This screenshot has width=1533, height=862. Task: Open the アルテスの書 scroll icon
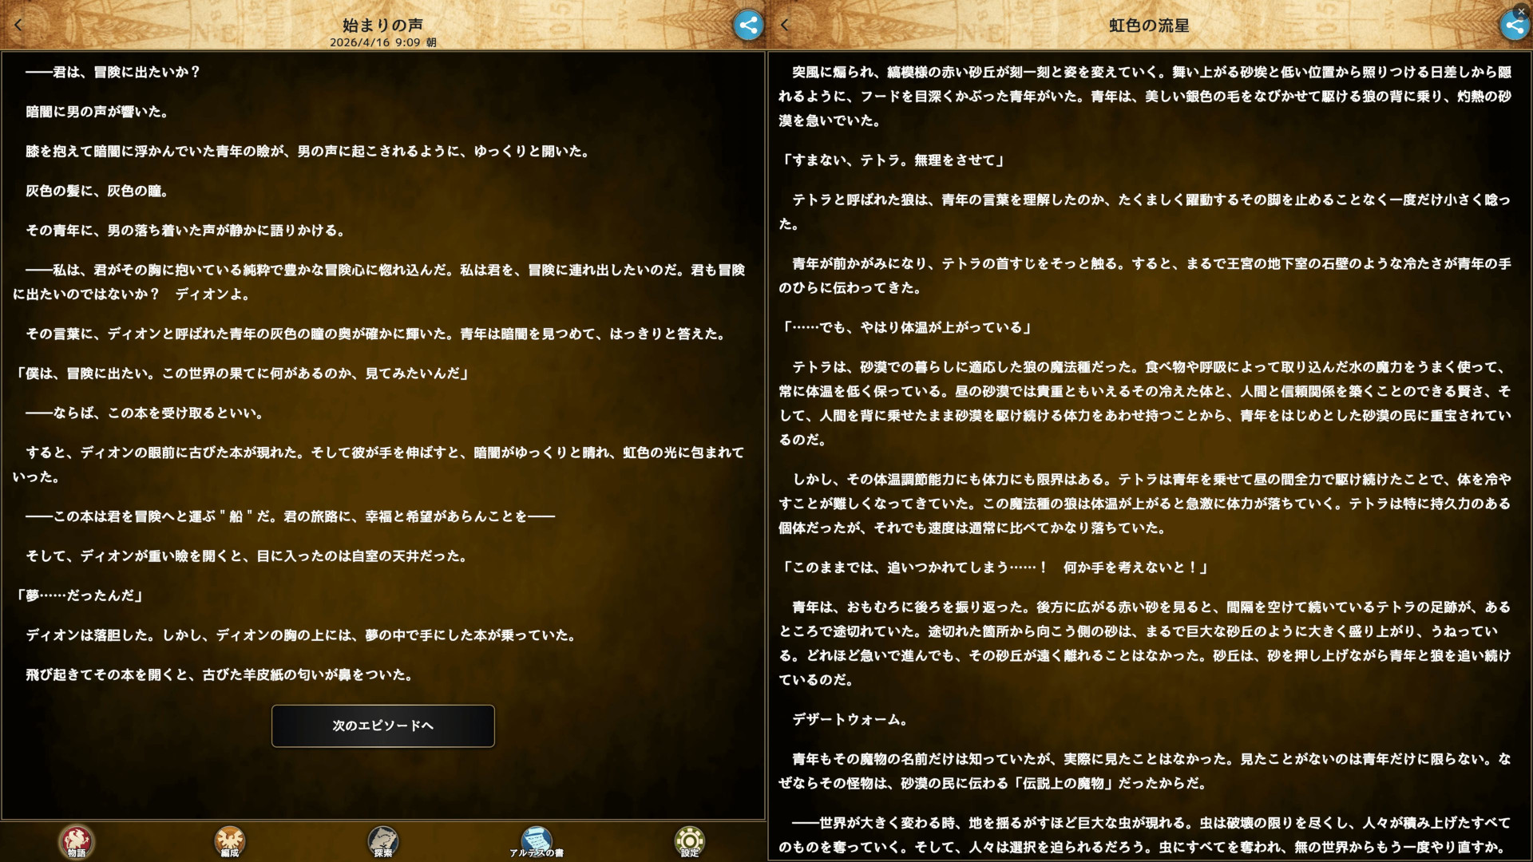pos(537,840)
